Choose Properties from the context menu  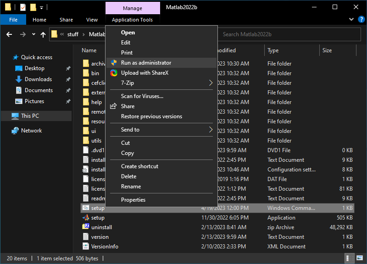pyautogui.click(x=133, y=200)
